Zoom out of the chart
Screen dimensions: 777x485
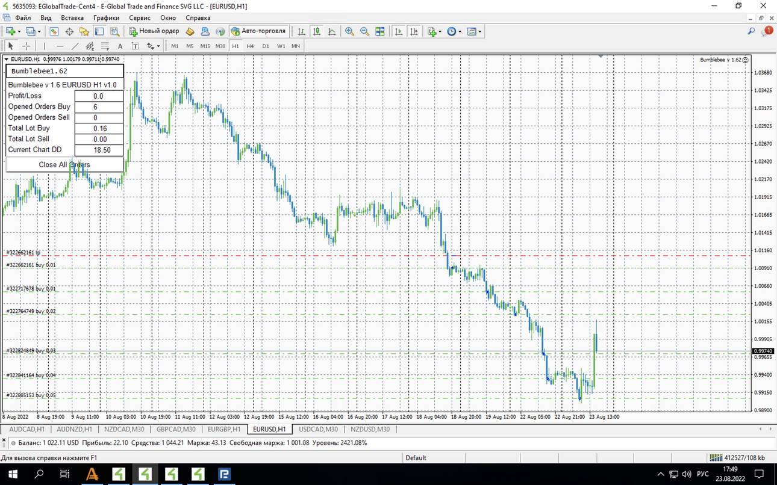(x=364, y=31)
